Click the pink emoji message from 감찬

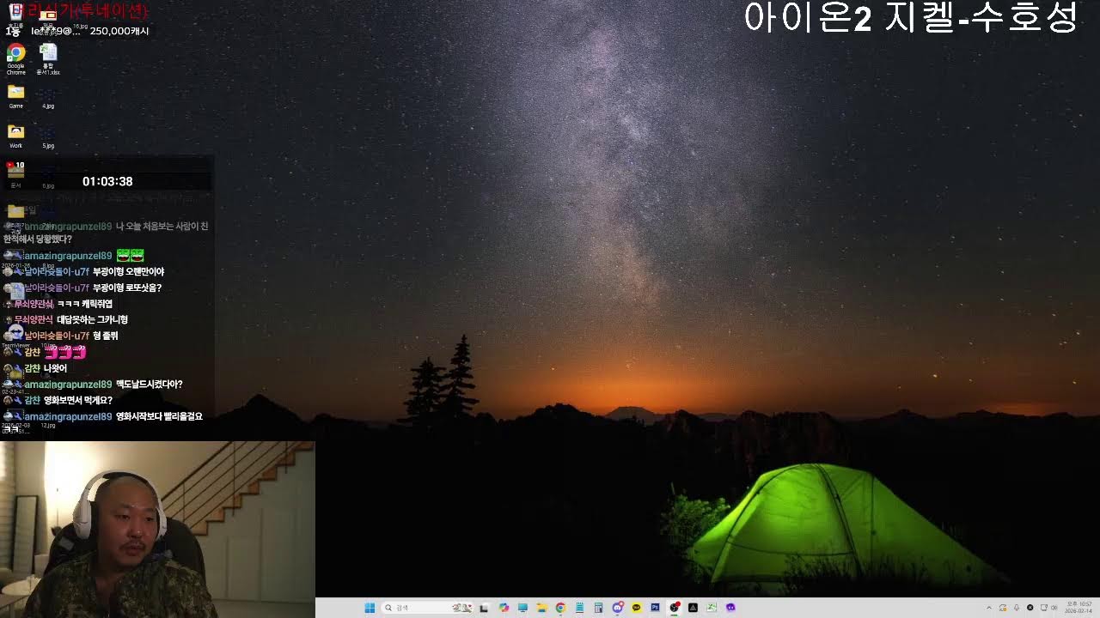tap(65, 352)
